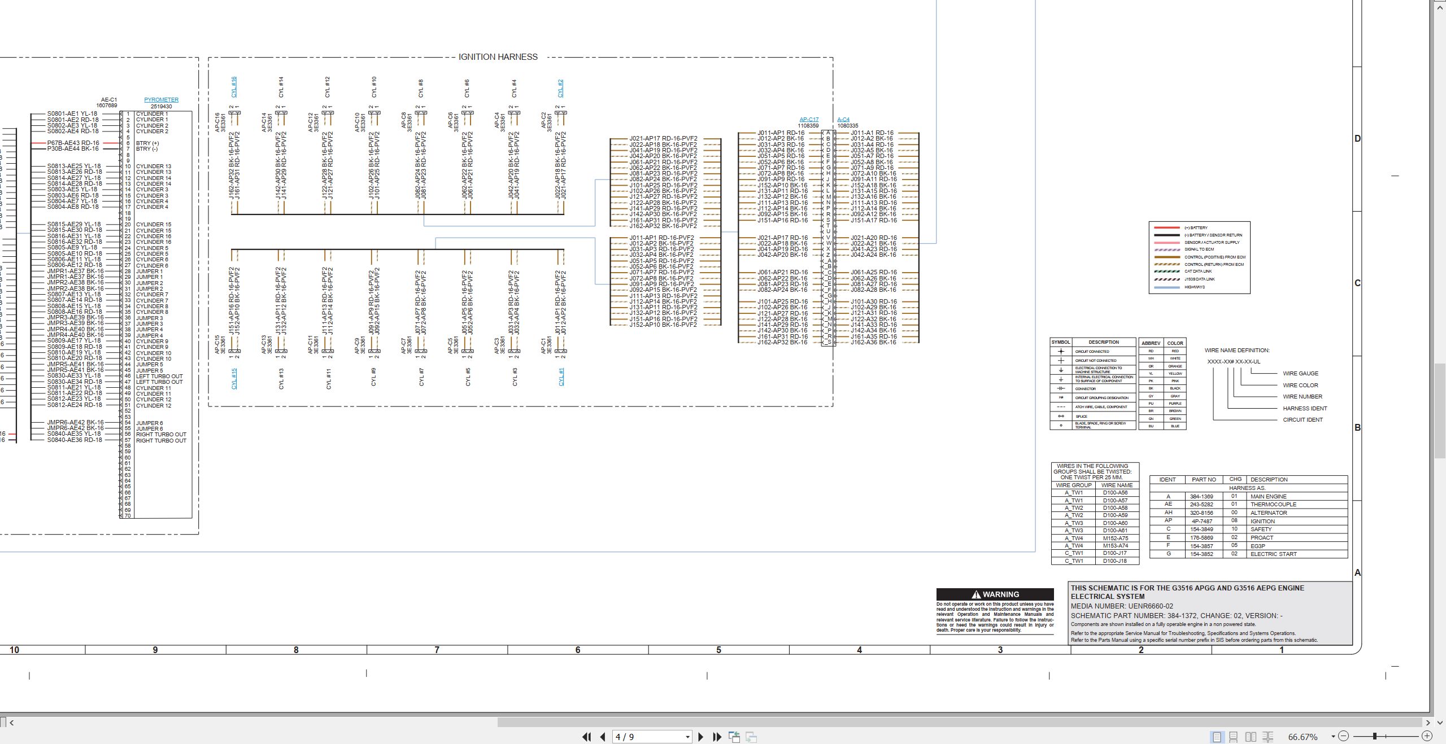Click the LEFT TURBO OUT pin 46 label

159,377
